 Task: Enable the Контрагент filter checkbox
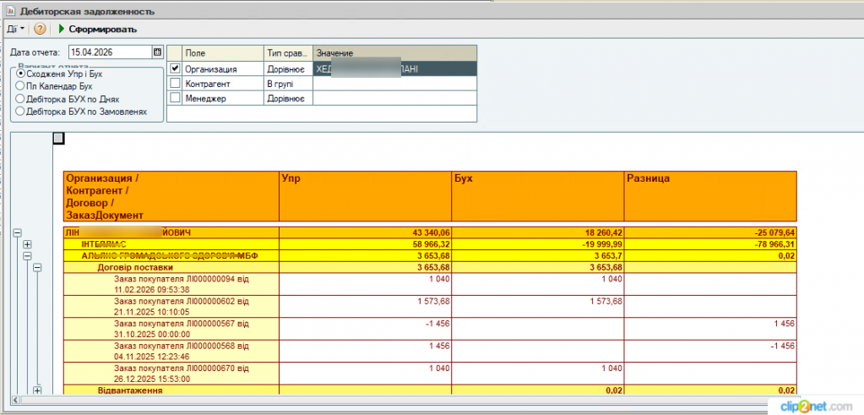click(x=175, y=83)
